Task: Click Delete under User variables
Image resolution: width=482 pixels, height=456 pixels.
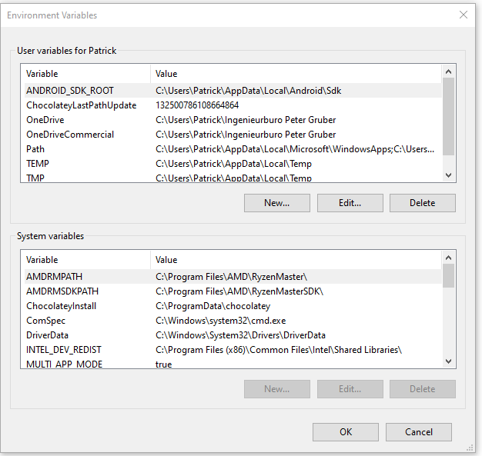Action: 423,203
